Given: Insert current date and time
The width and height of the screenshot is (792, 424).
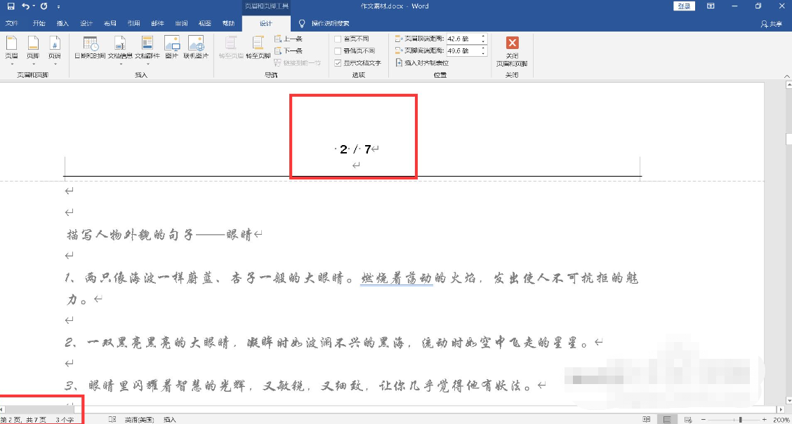Looking at the screenshot, I should (x=89, y=49).
